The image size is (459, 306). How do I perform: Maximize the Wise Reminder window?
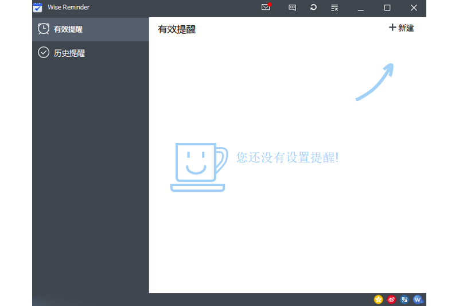387,7
